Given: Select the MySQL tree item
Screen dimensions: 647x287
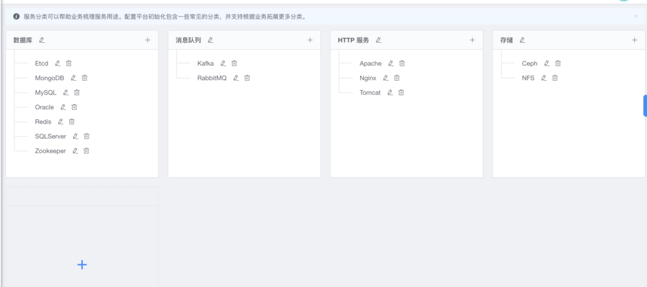Looking at the screenshot, I should tap(45, 93).
